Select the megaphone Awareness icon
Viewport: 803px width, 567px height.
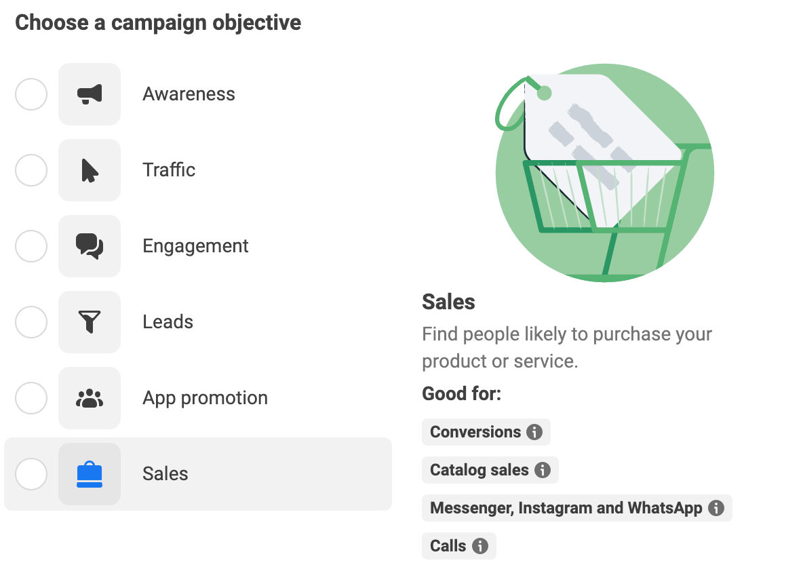pos(90,94)
